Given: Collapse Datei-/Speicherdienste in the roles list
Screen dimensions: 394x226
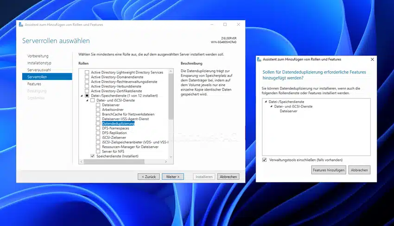Looking at the screenshot, I should pyautogui.click(x=82, y=96).
